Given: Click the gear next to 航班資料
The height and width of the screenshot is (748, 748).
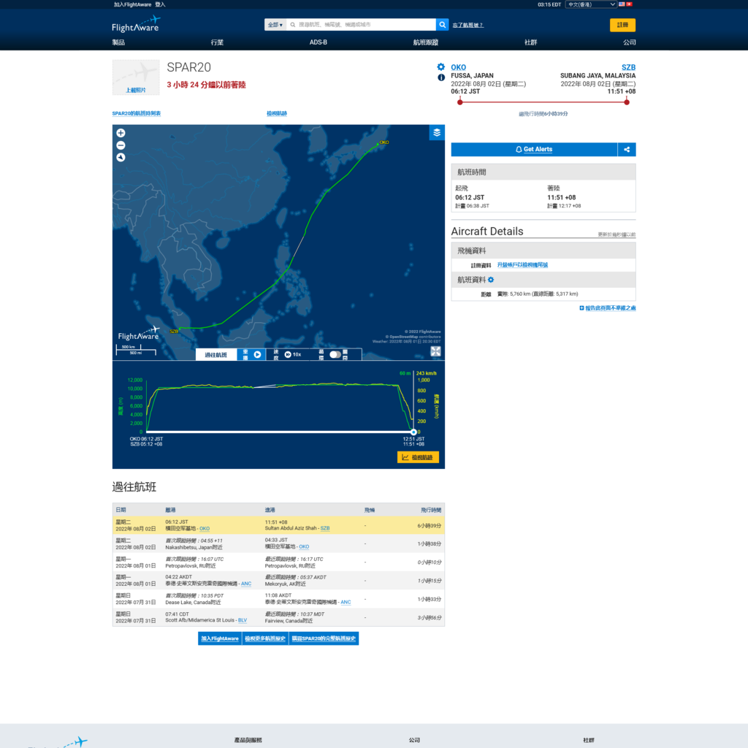Looking at the screenshot, I should tap(491, 280).
